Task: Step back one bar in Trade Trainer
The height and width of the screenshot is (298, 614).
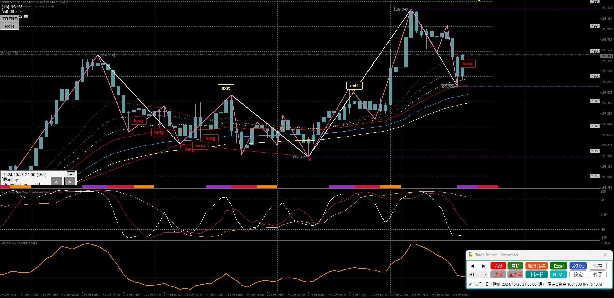Action: pyautogui.click(x=472, y=266)
